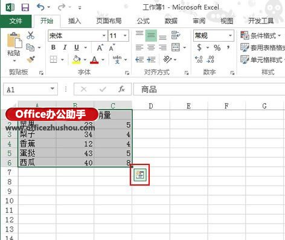Image resolution: width=285 pixels, height=240 pixels.
Task: Expand the Paste options arrow
Action: [14, 60]
